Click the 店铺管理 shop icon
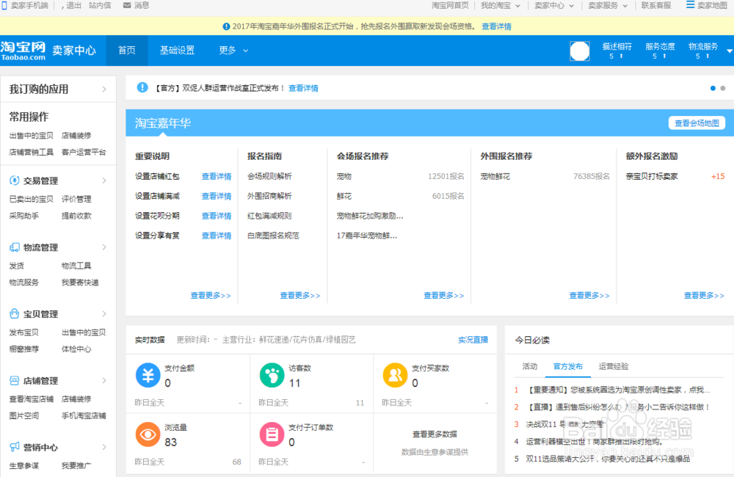Viewport: 734px width, 477px height. 15,381
